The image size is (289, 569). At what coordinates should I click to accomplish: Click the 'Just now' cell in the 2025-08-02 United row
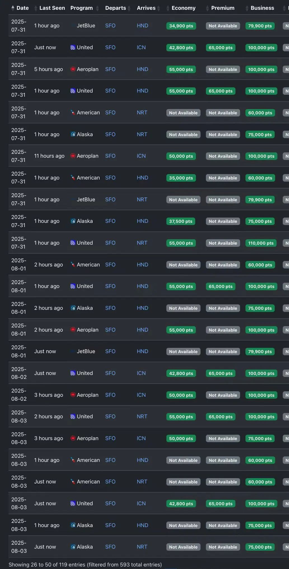45,373
